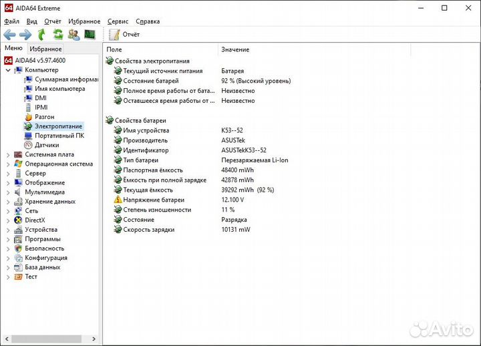Select the DirectX item in tree
Image resolution: width=481 pixels, height=346 pixels.
[35, 220]
